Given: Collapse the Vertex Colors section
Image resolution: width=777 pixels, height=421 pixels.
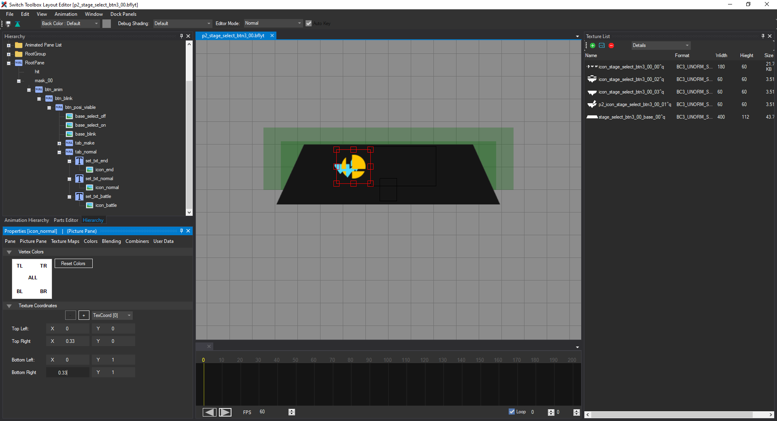Looking at the screenshot, I should point(9,252).
